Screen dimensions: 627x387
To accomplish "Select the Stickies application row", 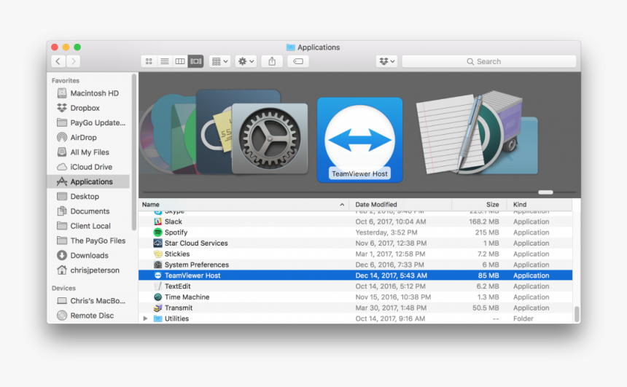I will point(356,254).
